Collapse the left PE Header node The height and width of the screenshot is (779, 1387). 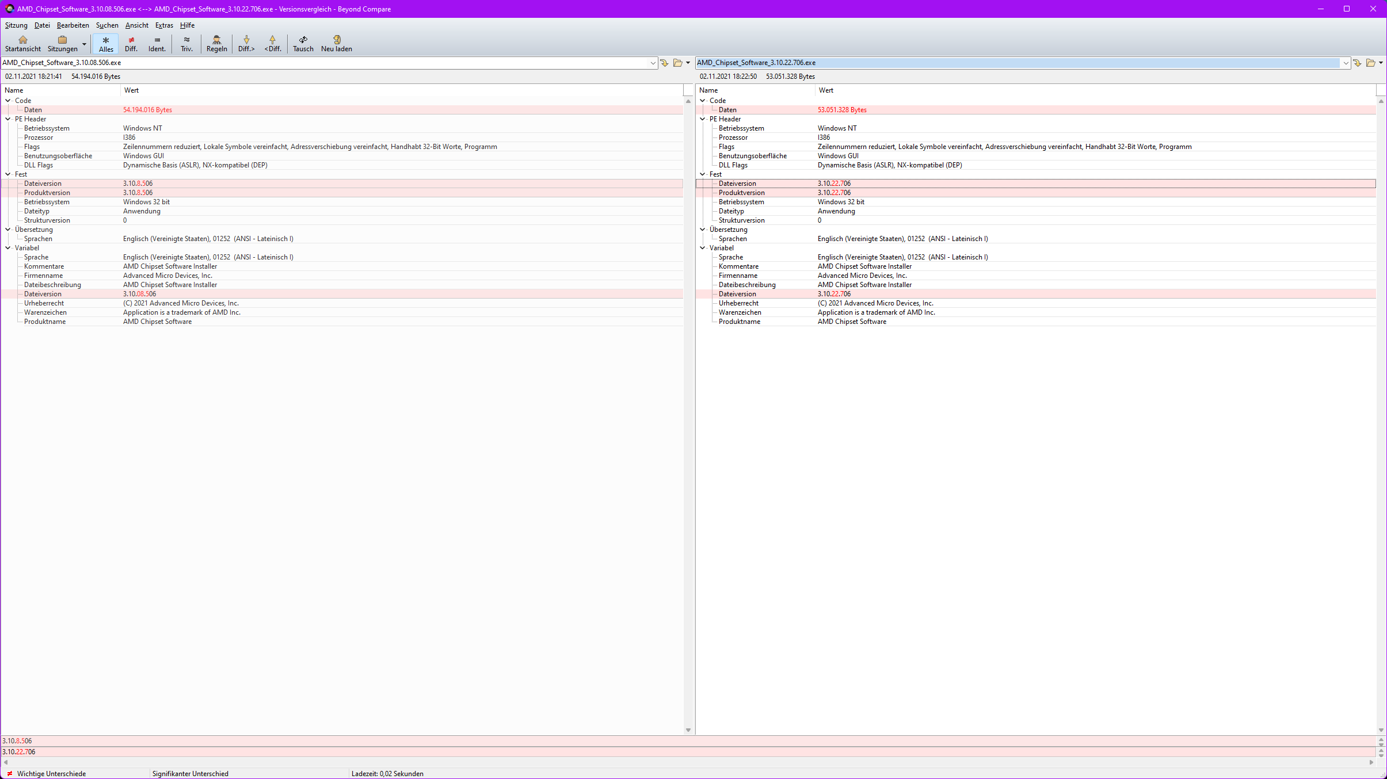(8, 119)
